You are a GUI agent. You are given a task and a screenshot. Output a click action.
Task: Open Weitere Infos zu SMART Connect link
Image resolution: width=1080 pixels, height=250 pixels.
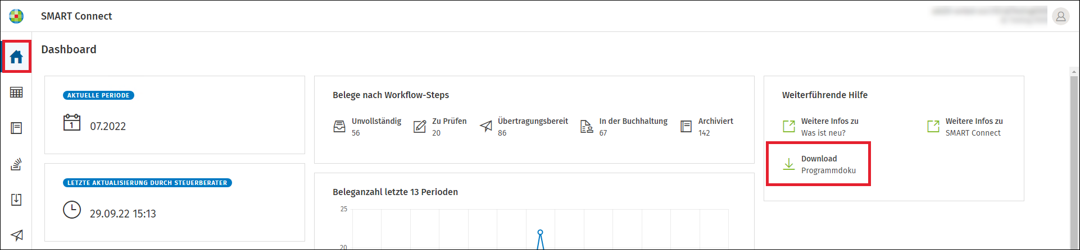[x=965, y=127]
